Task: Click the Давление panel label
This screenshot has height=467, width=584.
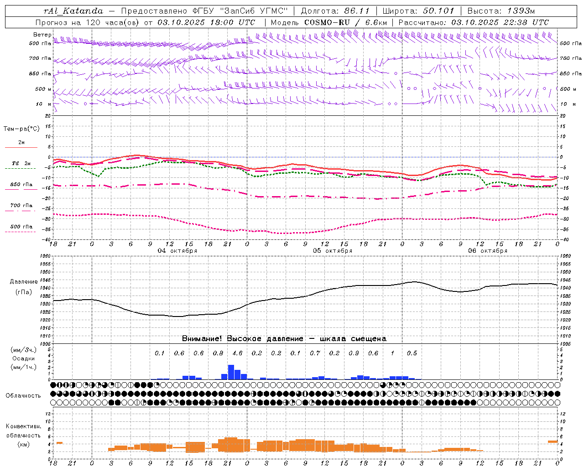Action: tap(24, 282)
